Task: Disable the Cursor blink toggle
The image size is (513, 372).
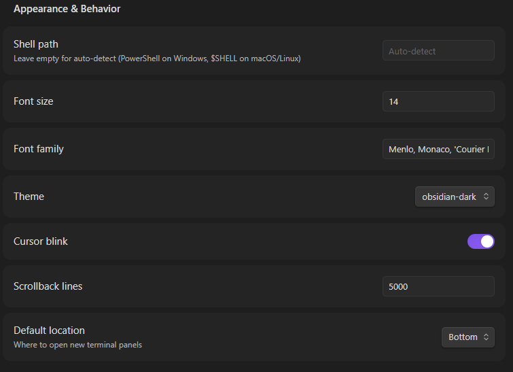Action: click(480, 241)
